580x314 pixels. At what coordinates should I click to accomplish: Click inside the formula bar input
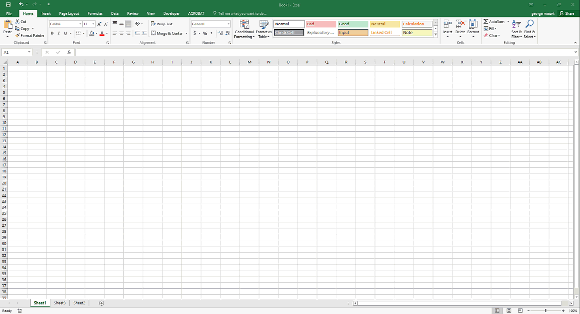pos(323,52)
